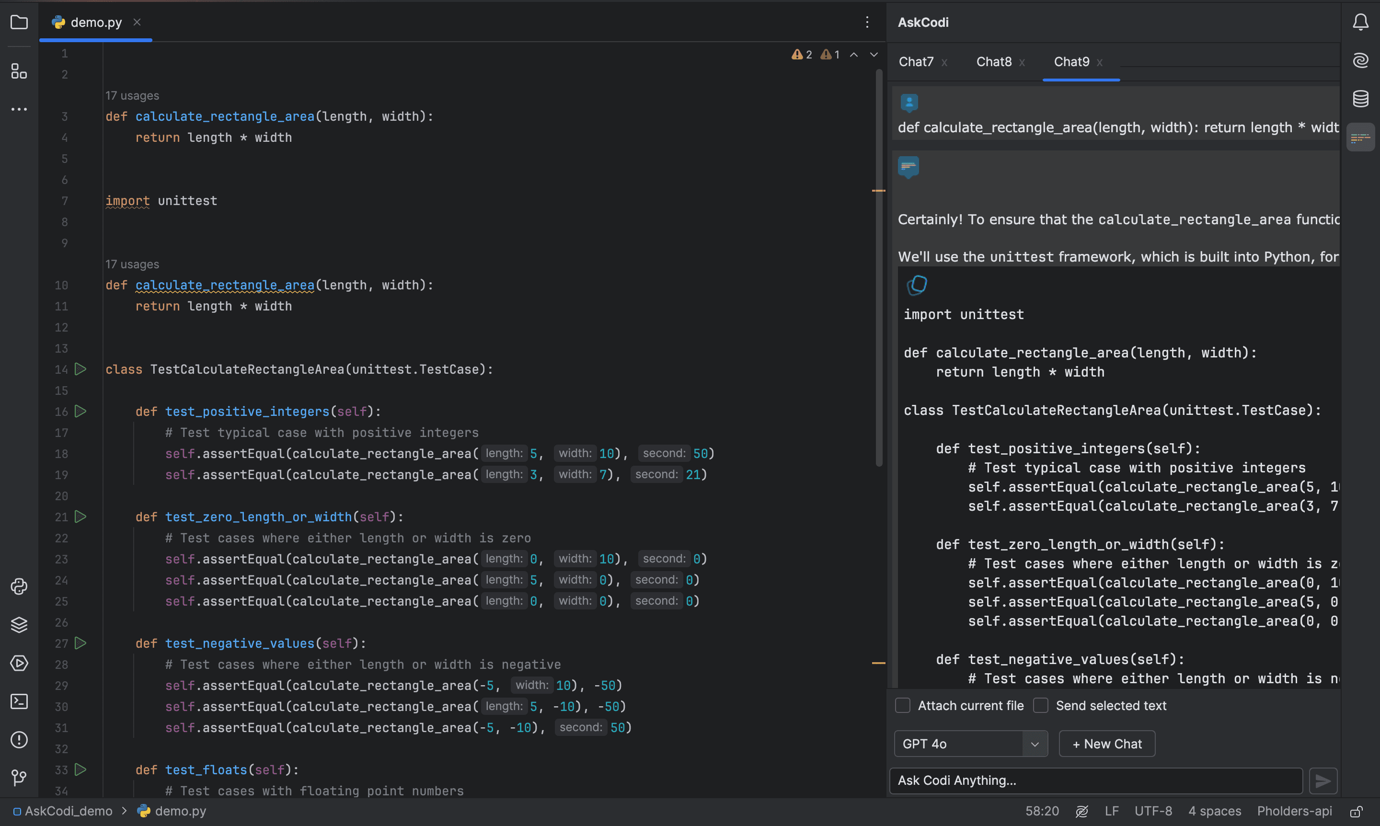Screen dimensions: 1380x826
Task: Click the warnings count indicator
Action: [802, 55]
